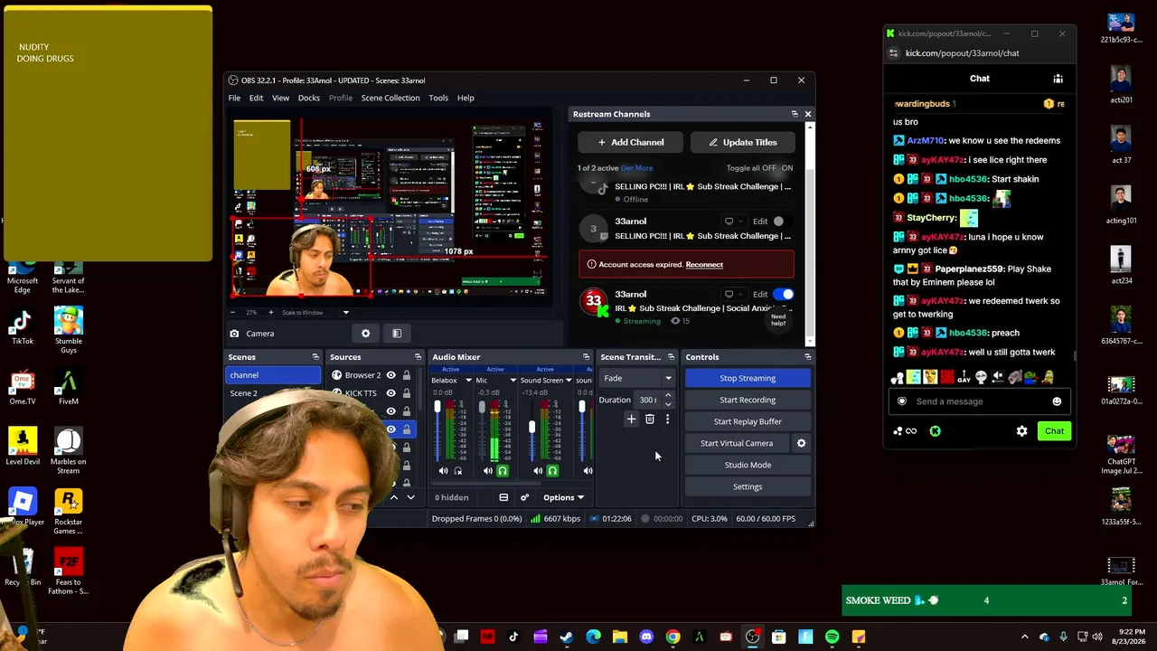Expand Mic mixer channel menu

[x=513, y=381]
